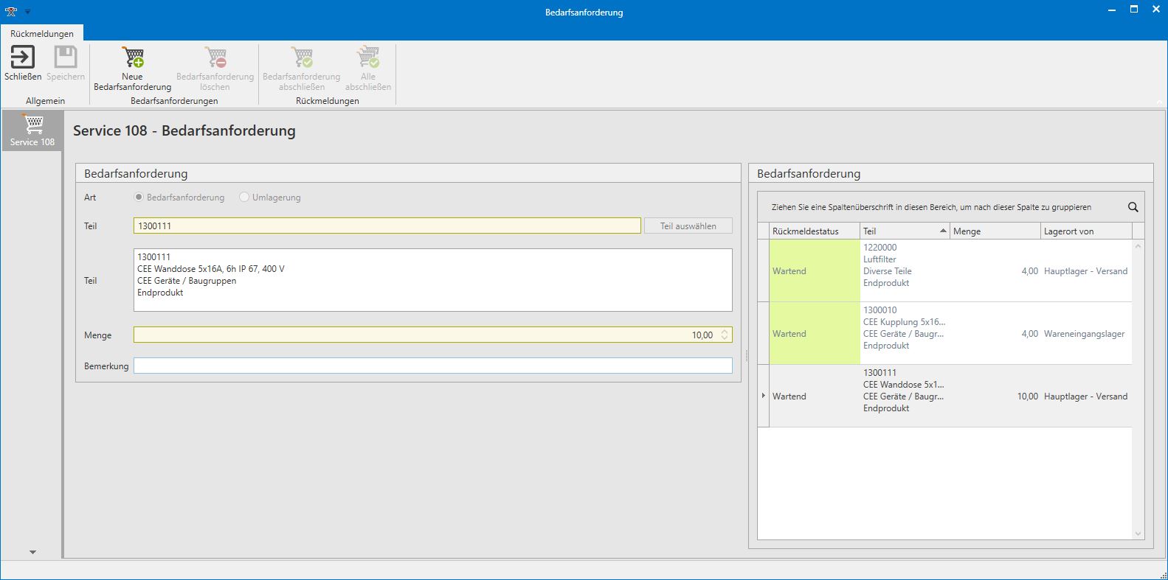Click the Menge spinner arrows
This screenshot has width=1168, height=580.
coord(725,335)
